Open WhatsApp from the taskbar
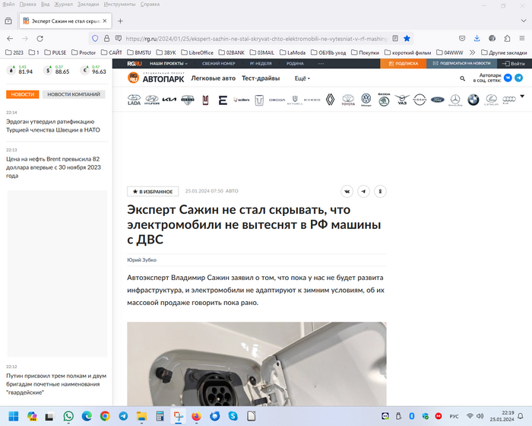This screenshot has height=426, width=532. (68, 416)
